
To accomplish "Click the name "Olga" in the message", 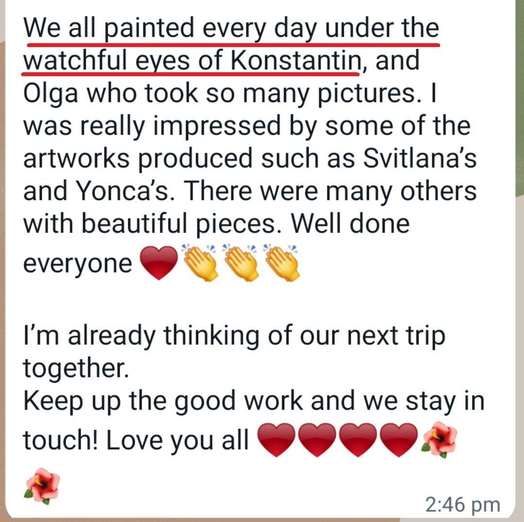I will (52, 94).
